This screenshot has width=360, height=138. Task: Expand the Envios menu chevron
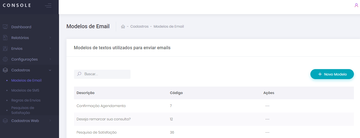tap(50, 48)
